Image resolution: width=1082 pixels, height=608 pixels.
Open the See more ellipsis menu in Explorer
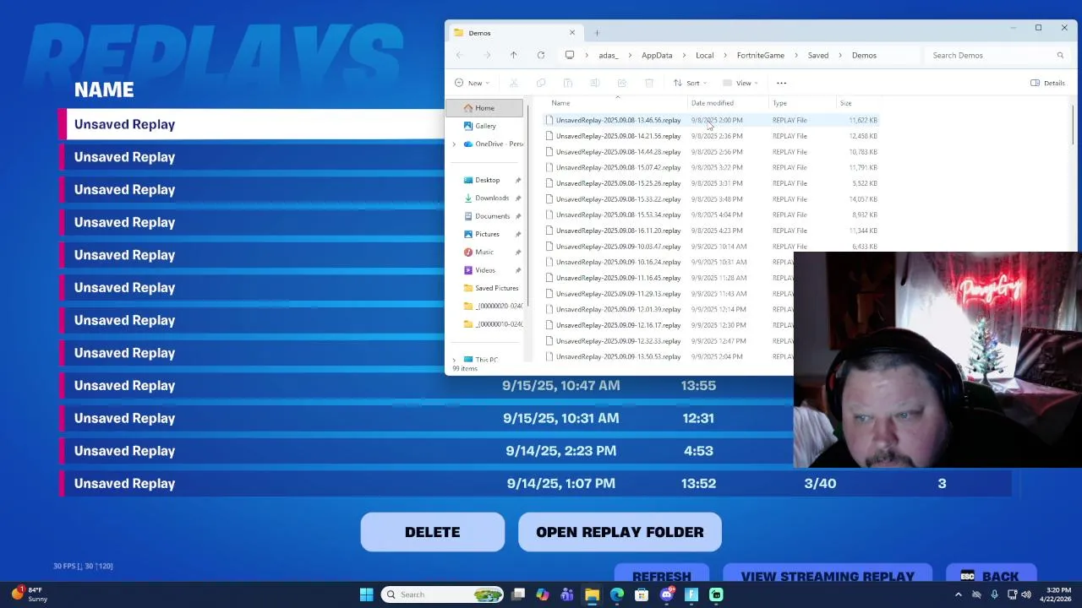coord(781,83)
